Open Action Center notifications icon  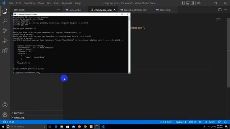coord(226,126)
